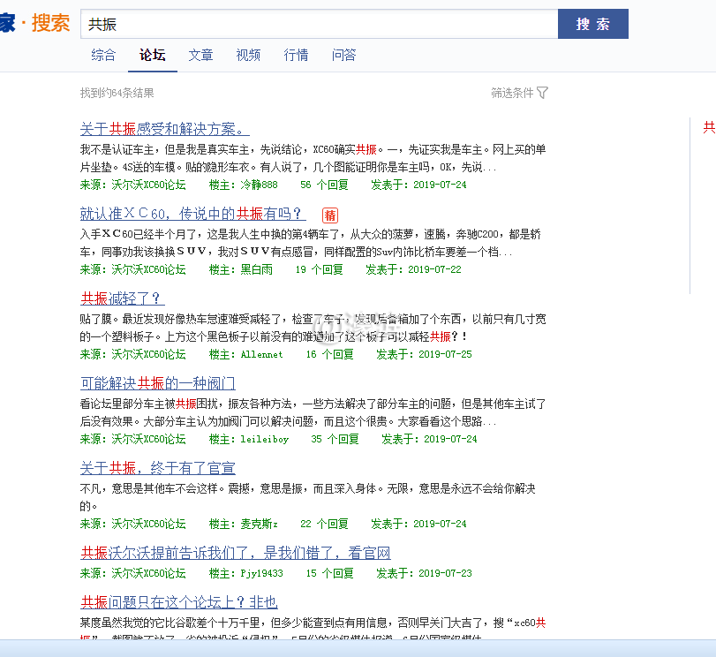Switch to the 综合 tab
The image size is (716, 657).
tap(103, 54)
